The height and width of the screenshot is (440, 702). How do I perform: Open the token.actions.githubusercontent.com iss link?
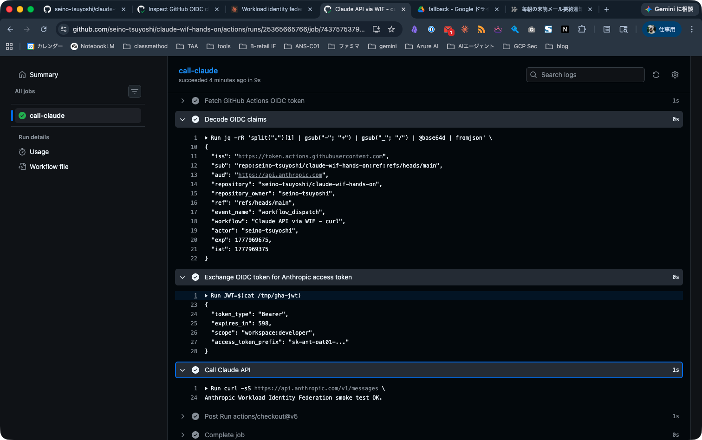[311, 156]
